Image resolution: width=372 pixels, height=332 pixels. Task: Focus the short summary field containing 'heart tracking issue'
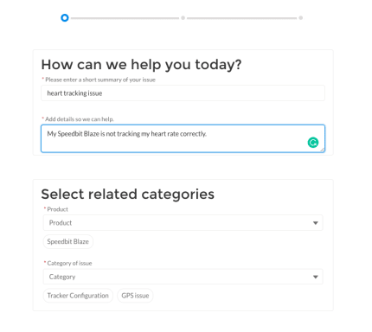point(183,93)
